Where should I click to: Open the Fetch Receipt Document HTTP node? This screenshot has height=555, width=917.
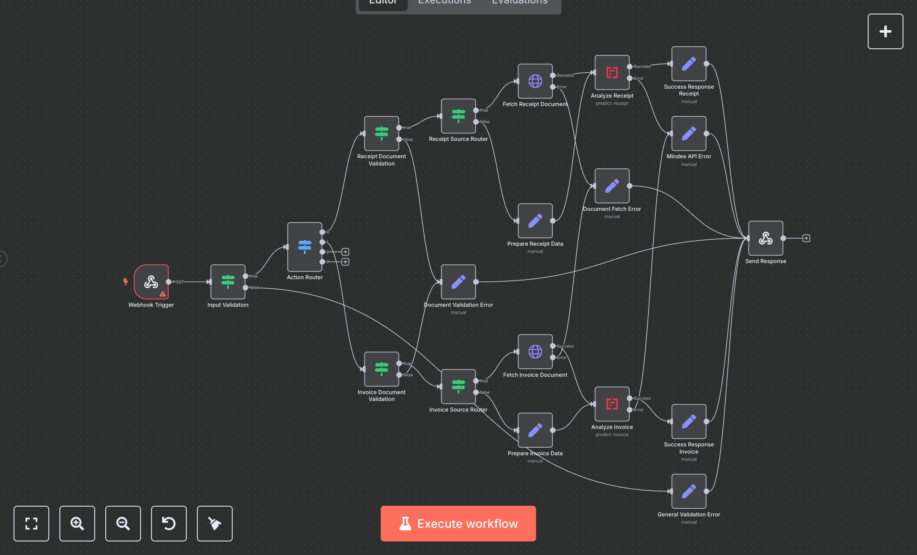535,81
